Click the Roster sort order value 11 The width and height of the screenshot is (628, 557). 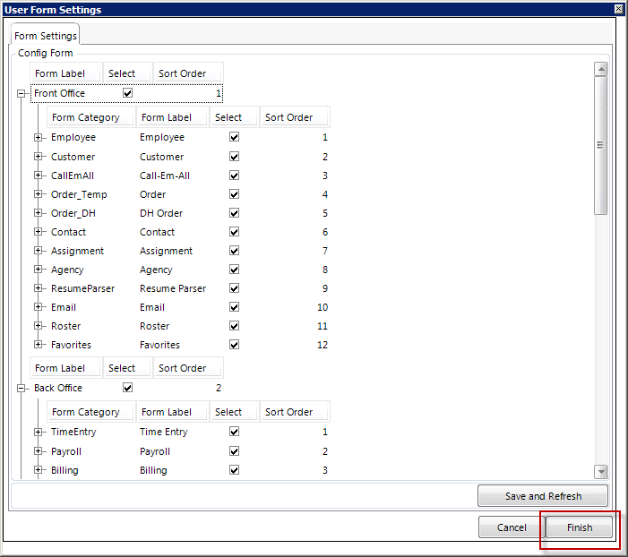click(323, 326)
